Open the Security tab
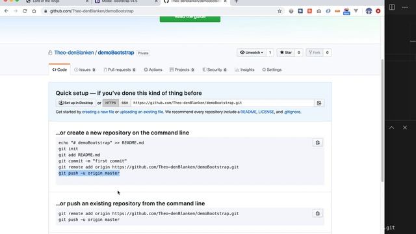 [214, 70]
